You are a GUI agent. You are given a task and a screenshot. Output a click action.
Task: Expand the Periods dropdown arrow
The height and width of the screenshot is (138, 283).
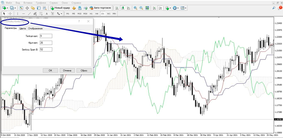(x=178, y=8)
